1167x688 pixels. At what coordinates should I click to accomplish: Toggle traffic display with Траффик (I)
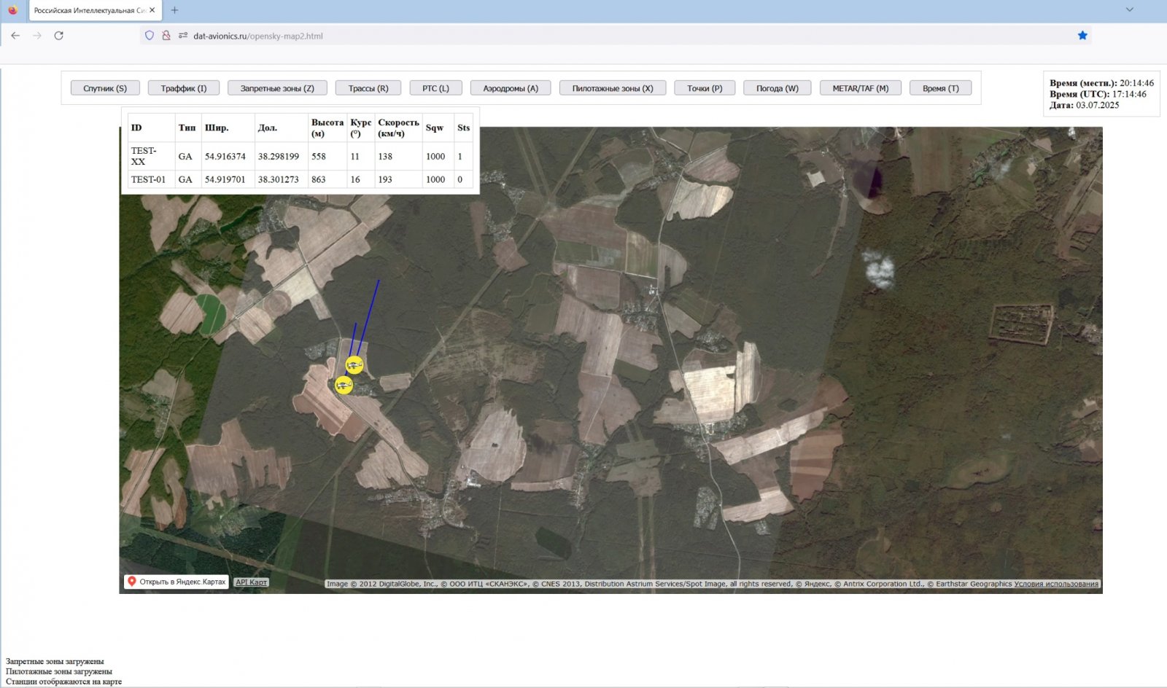pos(184,88)
